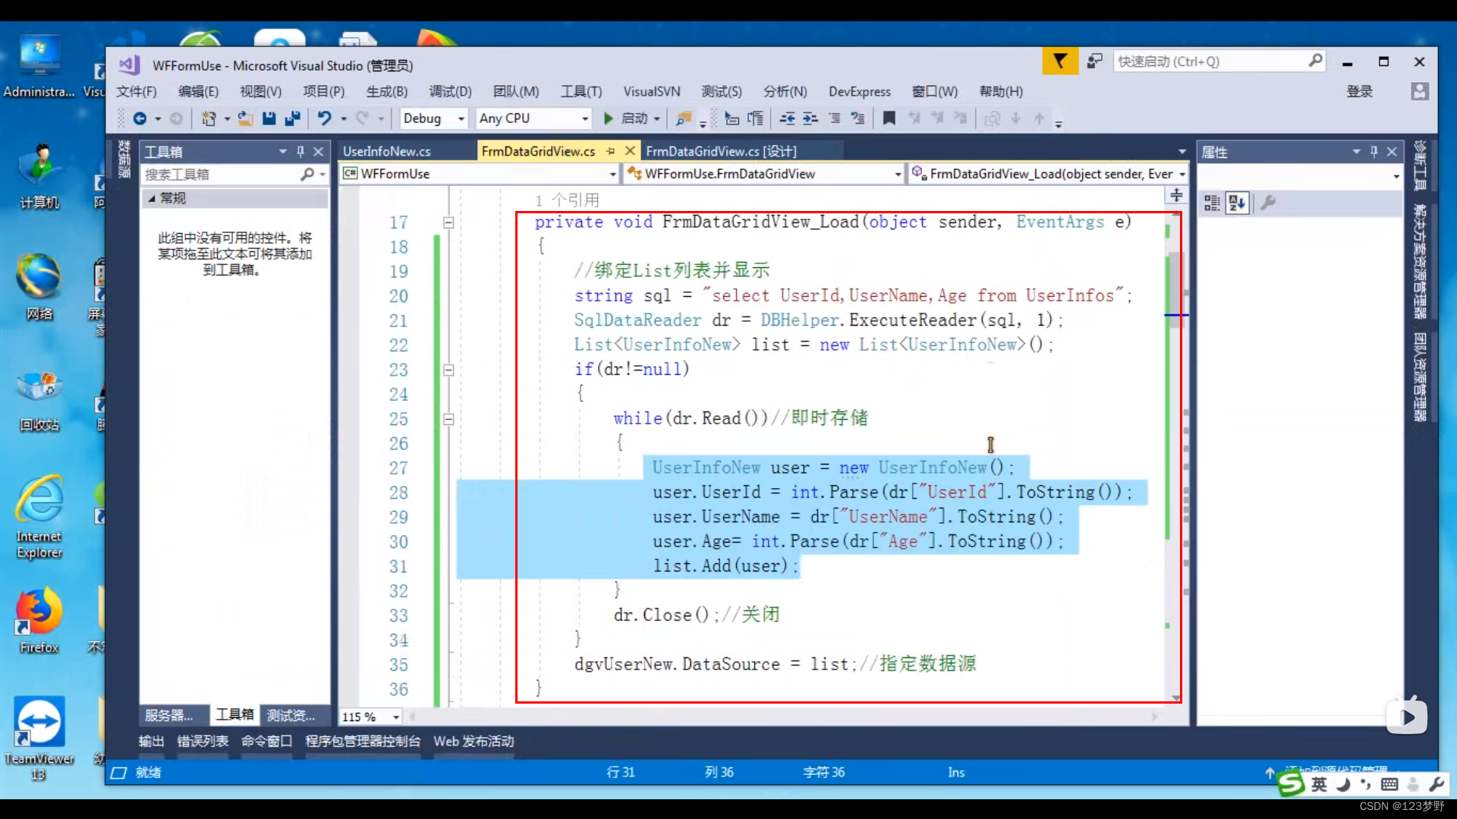This screenshot has height=819, width=1457.
Task: Pin the 工具箱 panel auto-hide toggle
Action: (x=301, y=151)
